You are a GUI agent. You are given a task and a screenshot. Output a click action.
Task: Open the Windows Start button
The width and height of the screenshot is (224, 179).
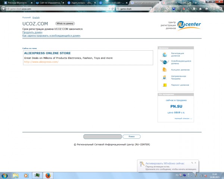(x=4, y=175)
